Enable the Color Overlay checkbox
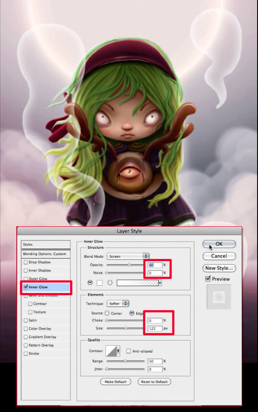This screenshot has height=412, width=258. click(26, 328)
